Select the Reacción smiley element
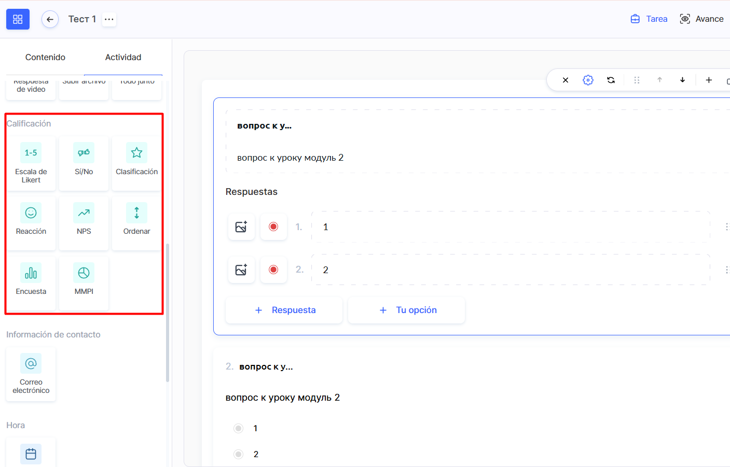Screen dimensions: 730x467 [x=31, y=223]
